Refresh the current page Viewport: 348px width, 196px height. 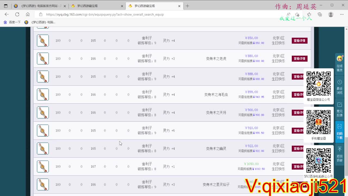click(17, 14)
